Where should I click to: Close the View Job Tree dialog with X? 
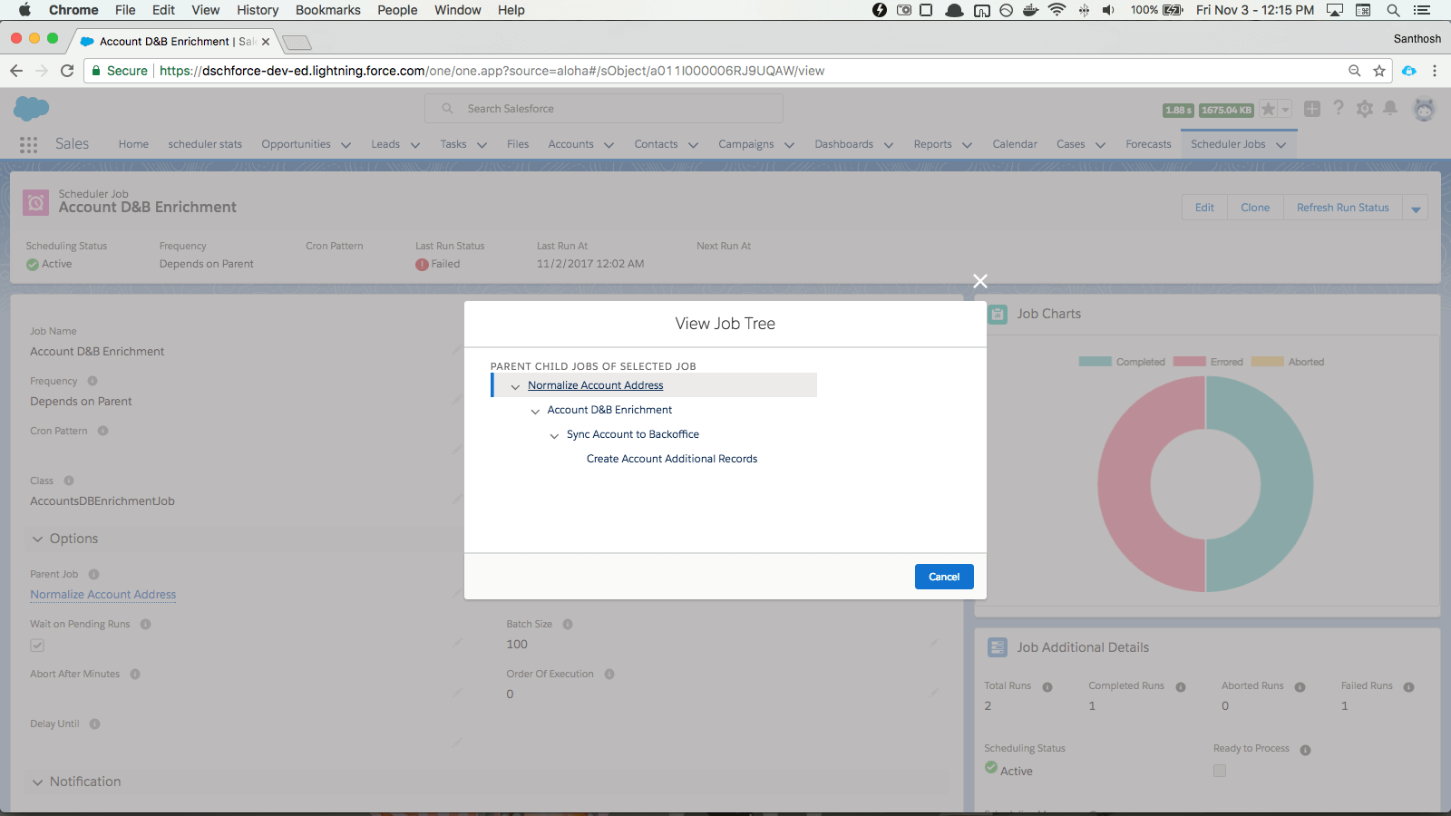(979, 281)
